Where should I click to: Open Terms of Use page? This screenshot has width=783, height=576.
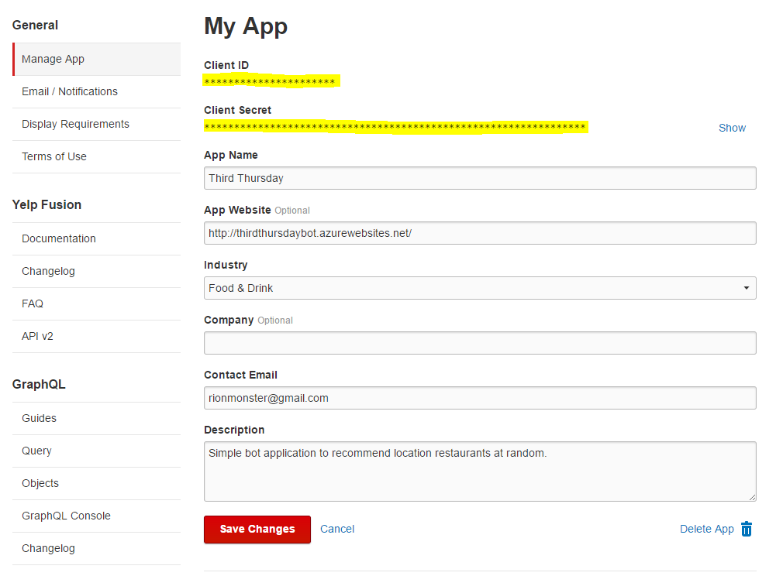coord(96,156)
